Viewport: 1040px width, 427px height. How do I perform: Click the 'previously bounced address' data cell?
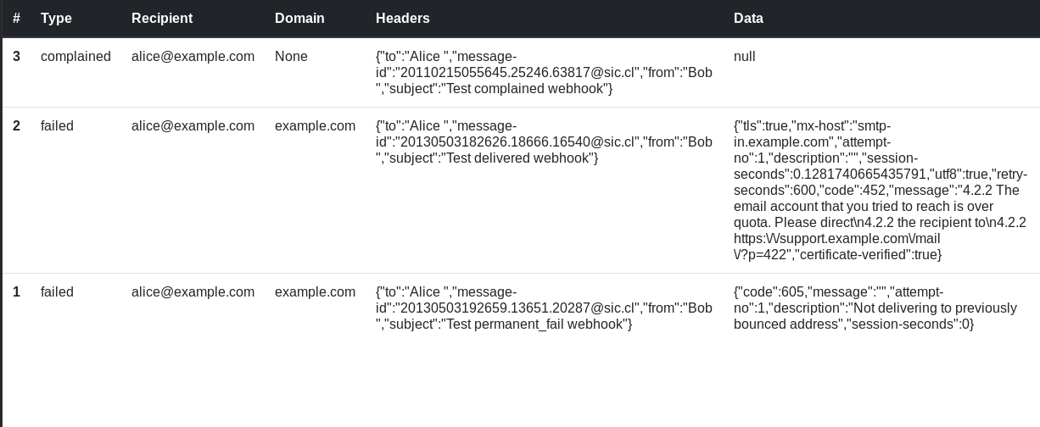click(x=875, y=308)
